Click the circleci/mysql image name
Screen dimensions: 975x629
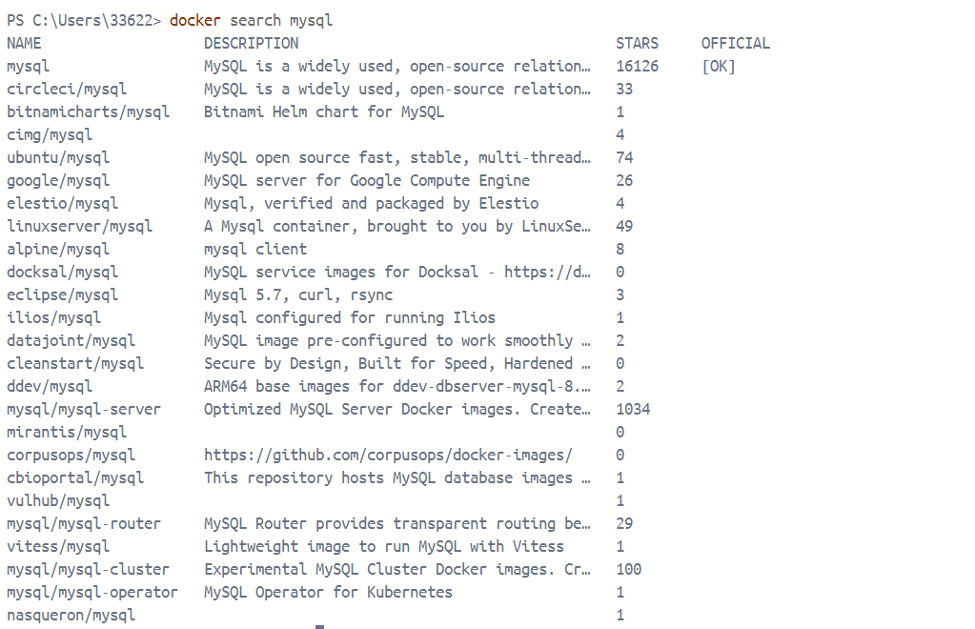pos(67,90)
